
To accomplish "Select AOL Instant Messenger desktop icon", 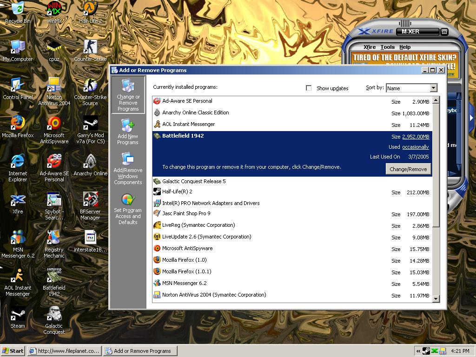I will pyautogui.click(x=18, y=282).
